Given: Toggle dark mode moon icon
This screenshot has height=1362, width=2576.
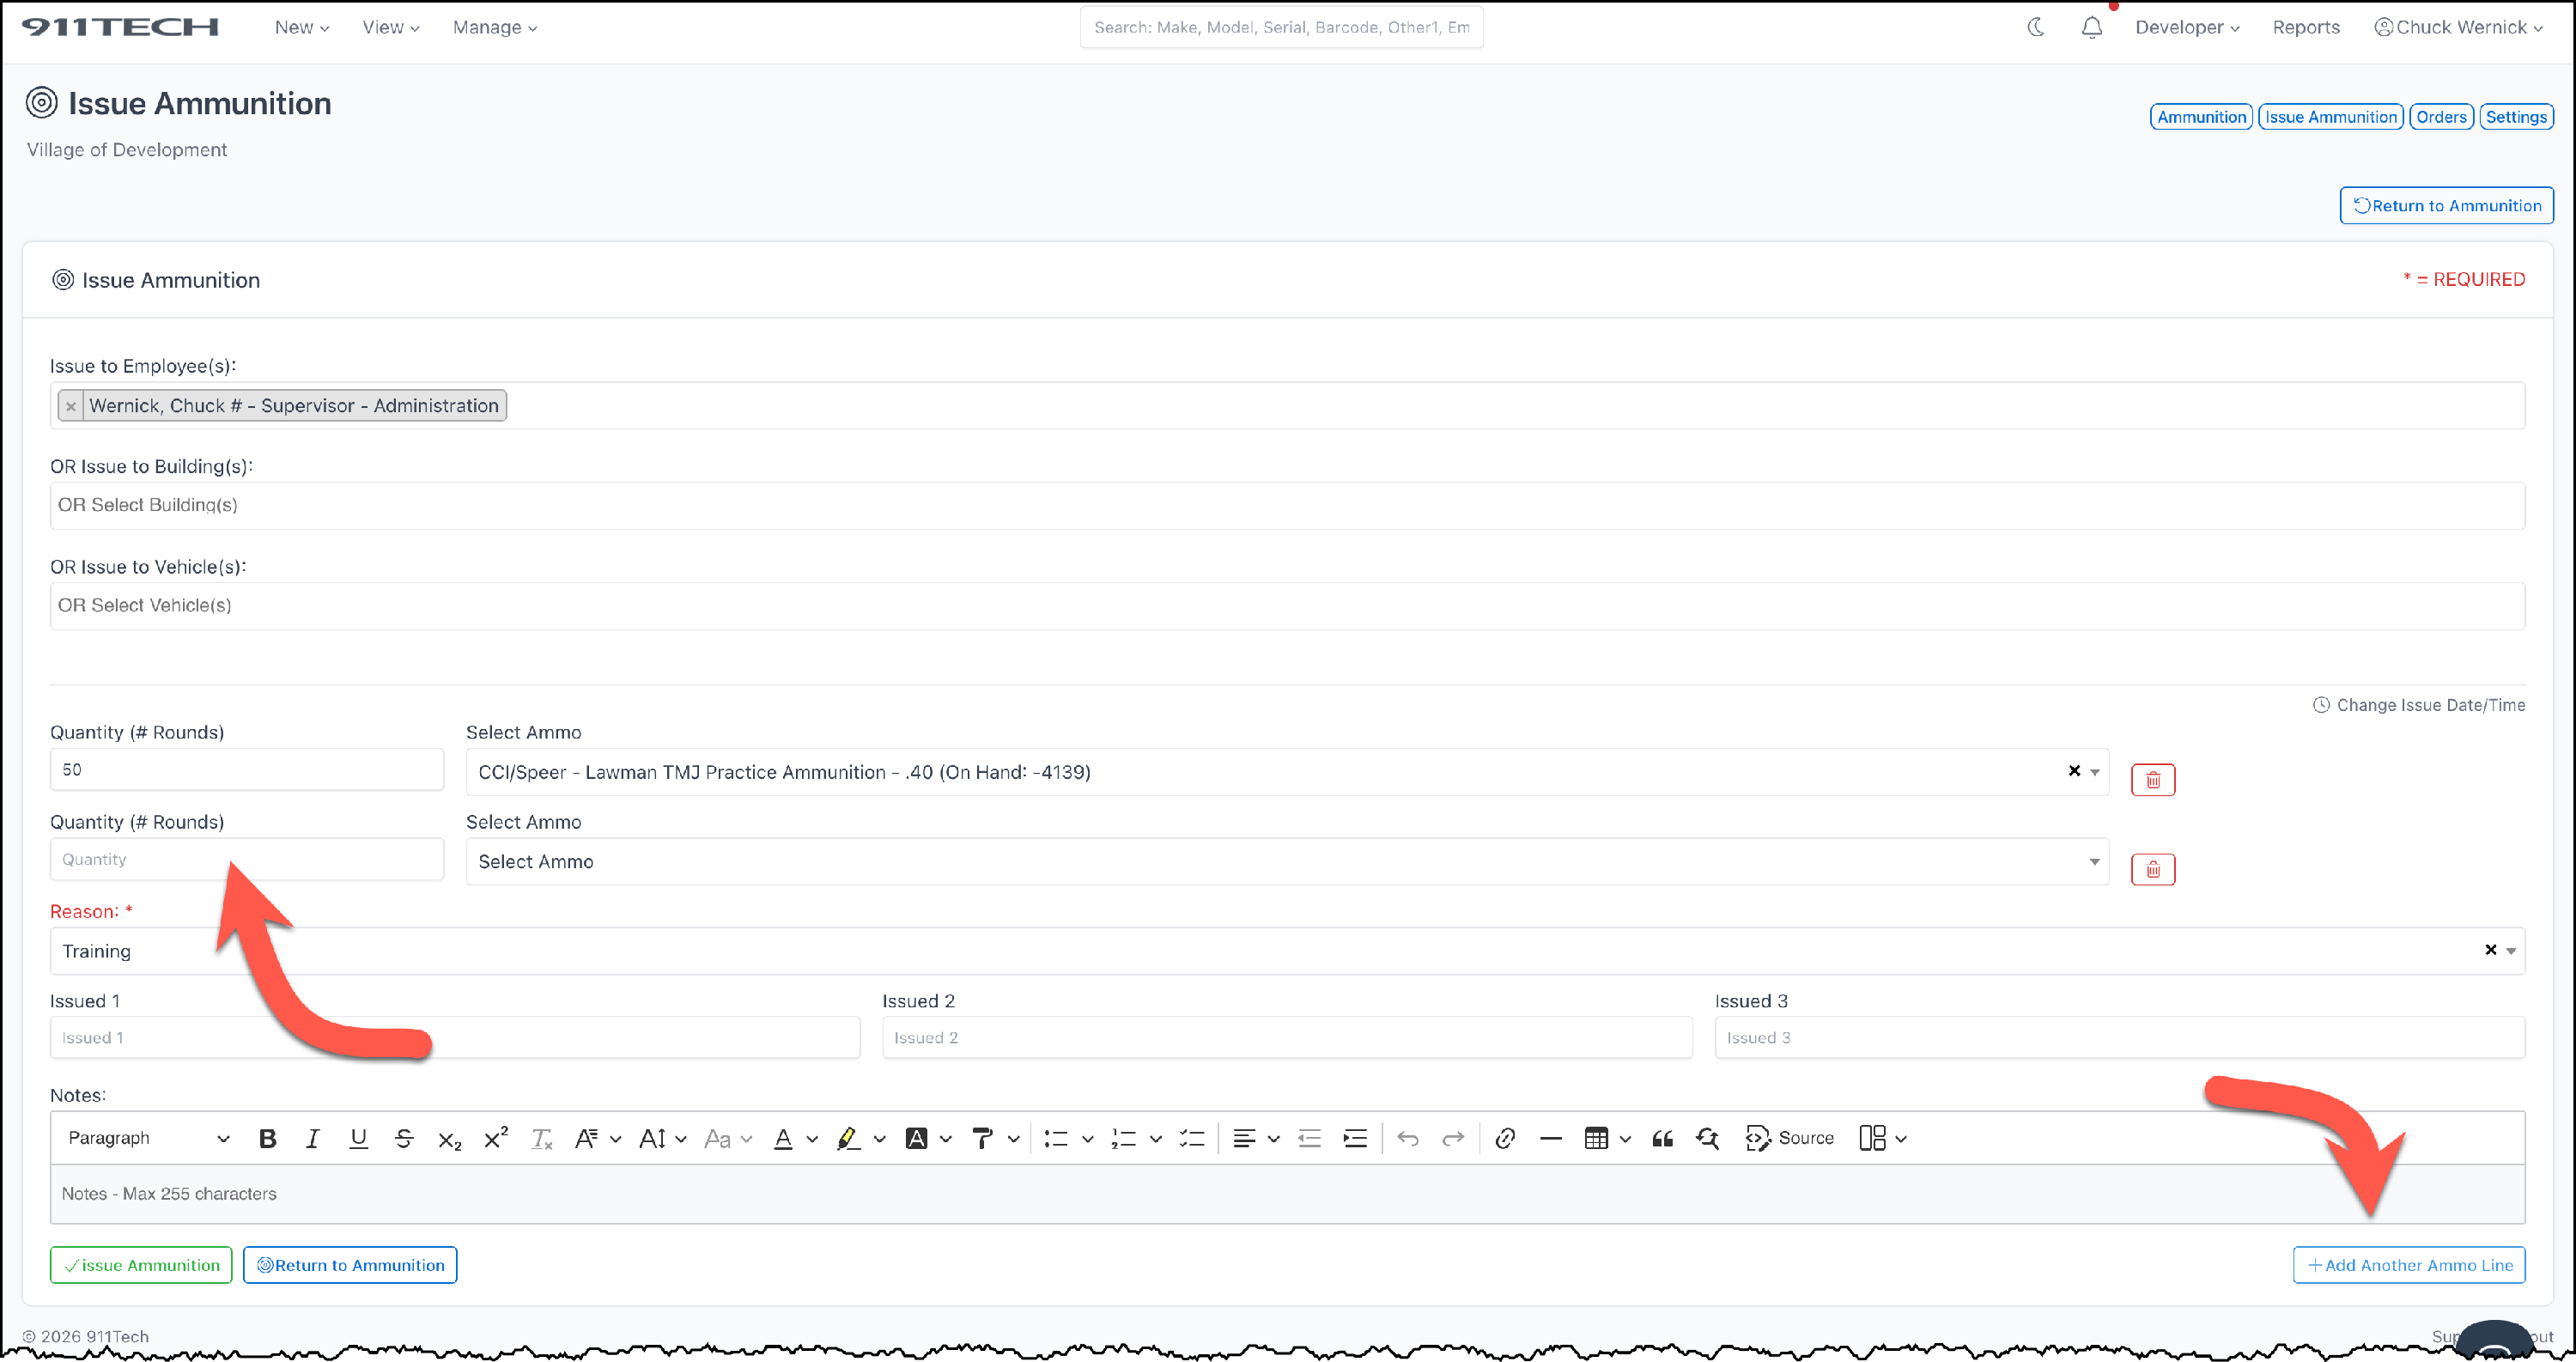Looking at the screenshot, I should pos(2036,28).
